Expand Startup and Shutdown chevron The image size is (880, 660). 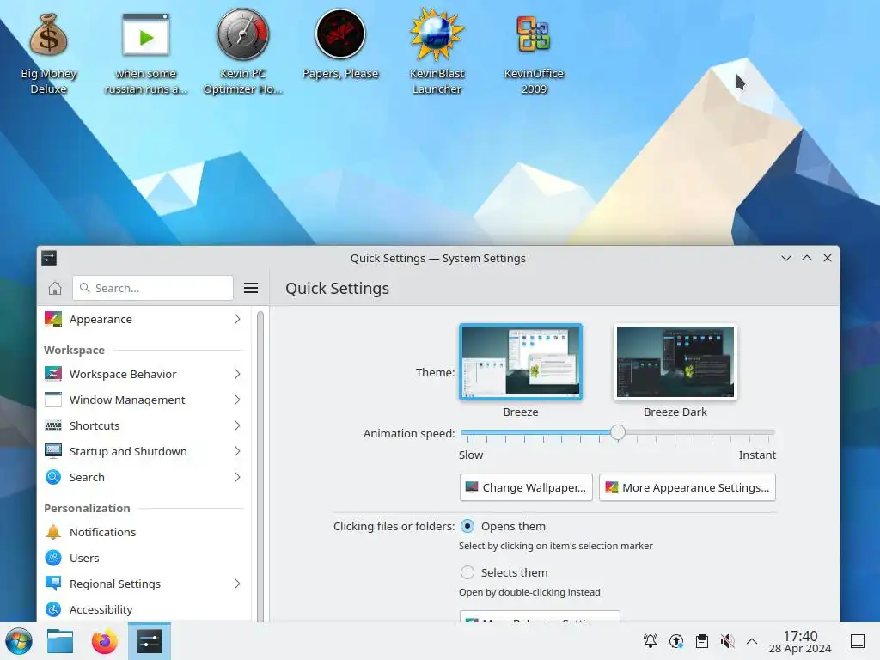click(237, 451)
